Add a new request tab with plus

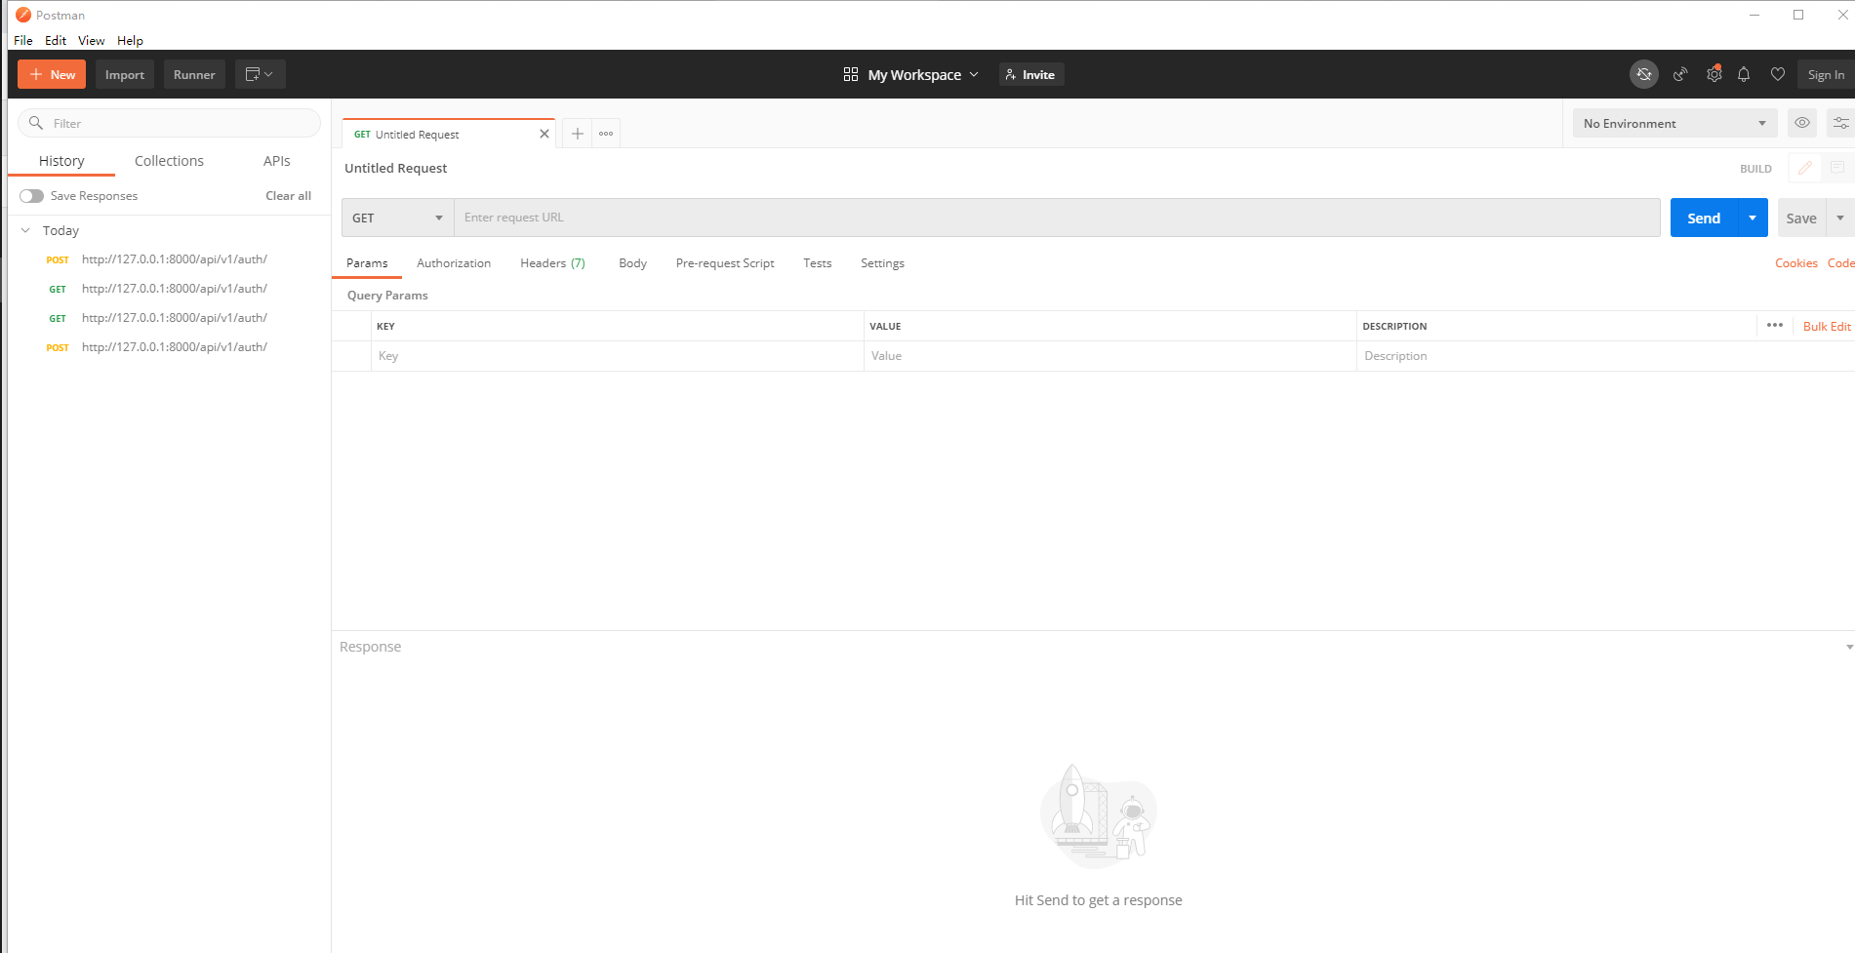[x=578, y=134]
